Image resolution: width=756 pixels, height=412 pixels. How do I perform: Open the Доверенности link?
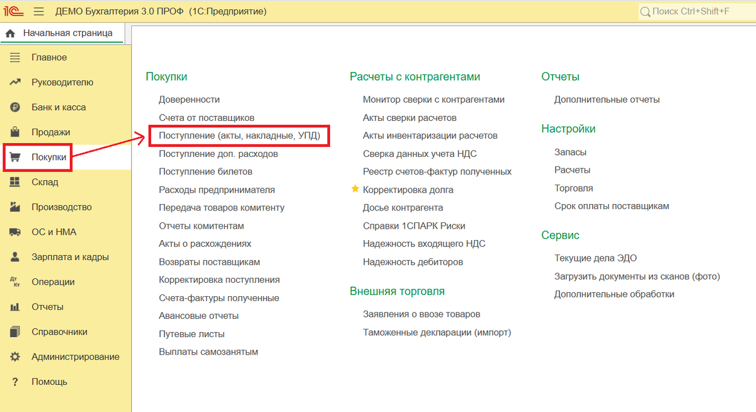[x=189, y=100]
